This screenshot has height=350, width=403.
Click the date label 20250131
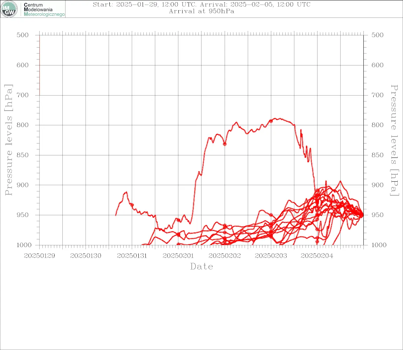[x=132, y=256]
